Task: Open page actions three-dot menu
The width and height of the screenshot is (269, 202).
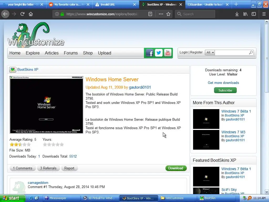Action: click(x=161, y=14)
